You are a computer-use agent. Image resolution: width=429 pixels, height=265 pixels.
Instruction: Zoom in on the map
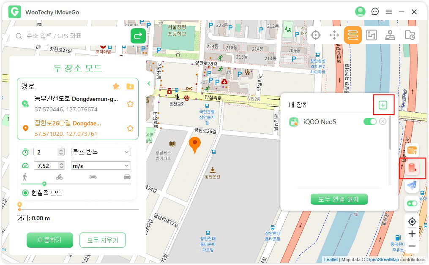click(412, 234)
